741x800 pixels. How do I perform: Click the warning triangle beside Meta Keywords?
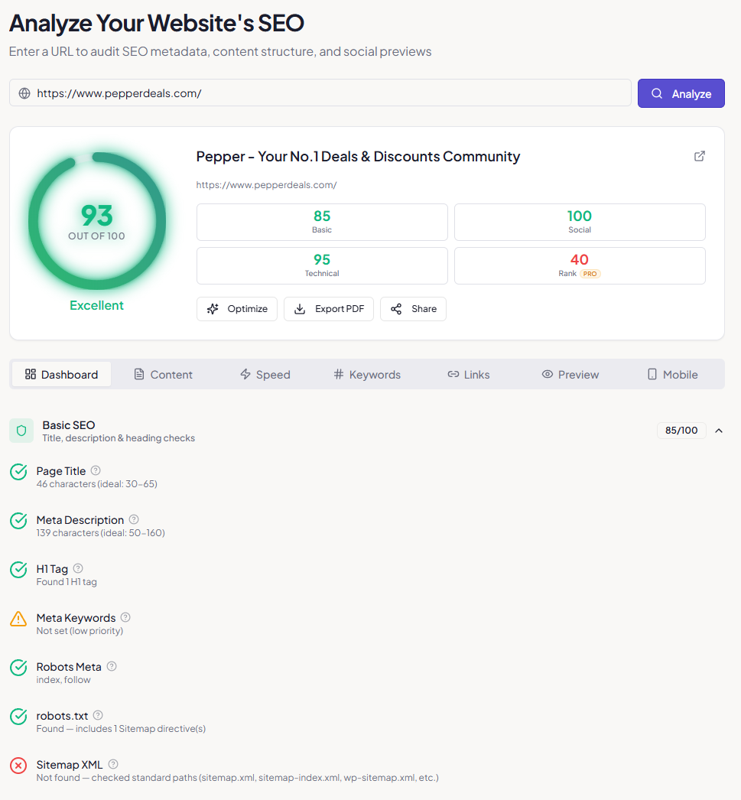(x=18, y=619)
